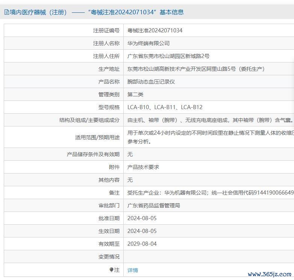Click the page title 境内医疗器械（注册）
Image resolution: width=294 pixels, height=280 pixels.
tap(38, 12)
